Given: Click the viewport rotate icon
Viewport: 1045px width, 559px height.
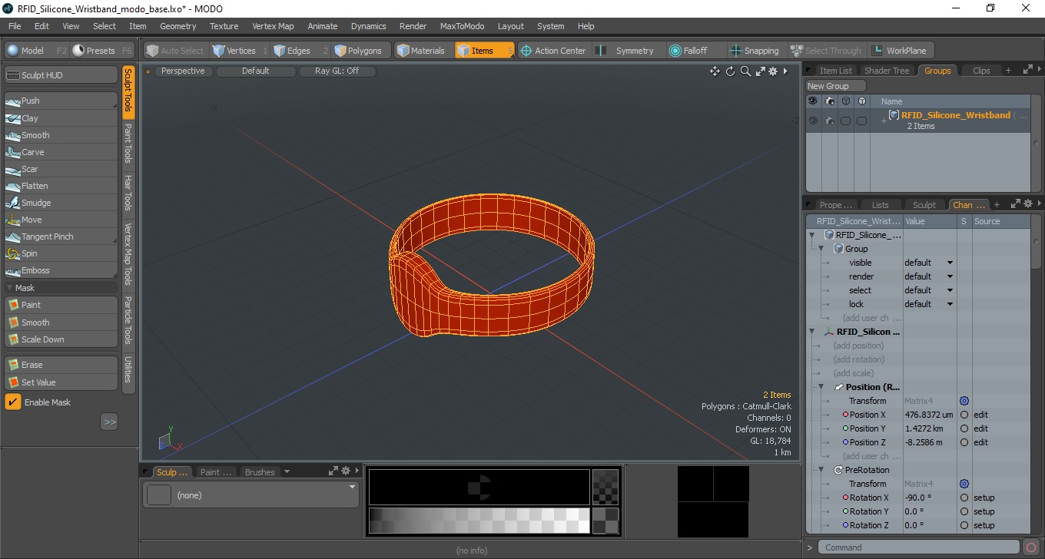Looking at the screenshot, I should (x=730, y=71).
